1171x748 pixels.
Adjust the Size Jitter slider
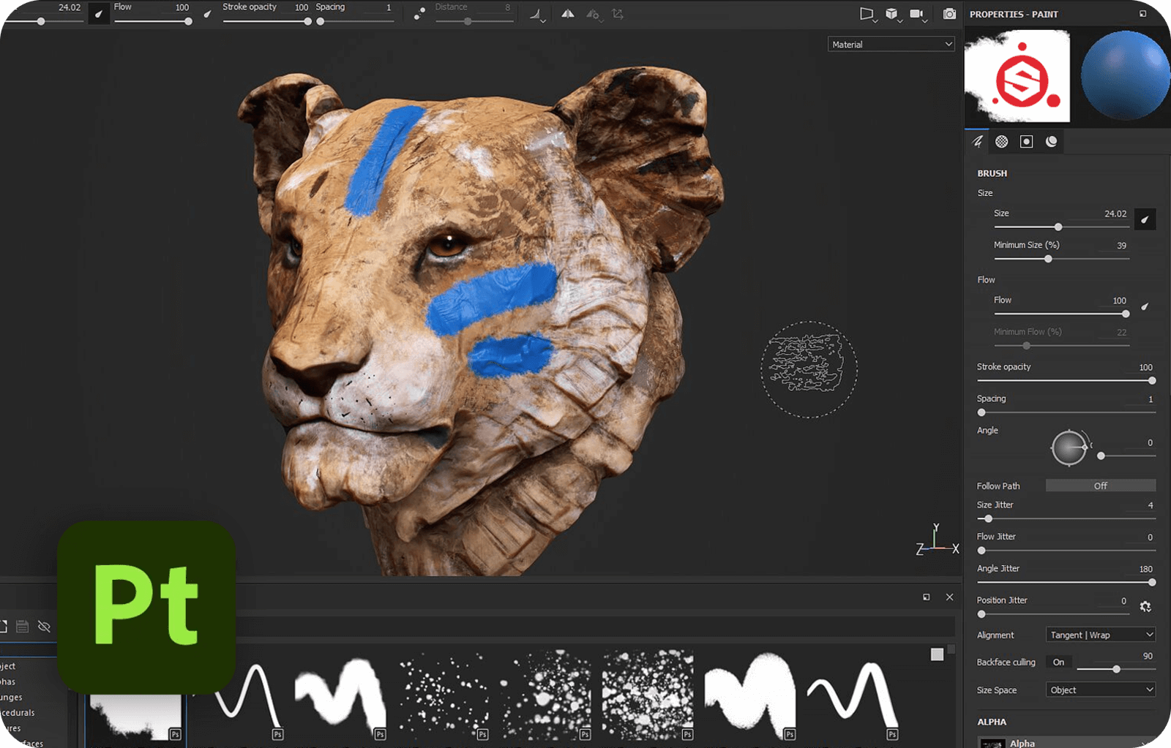(1066, 518)
